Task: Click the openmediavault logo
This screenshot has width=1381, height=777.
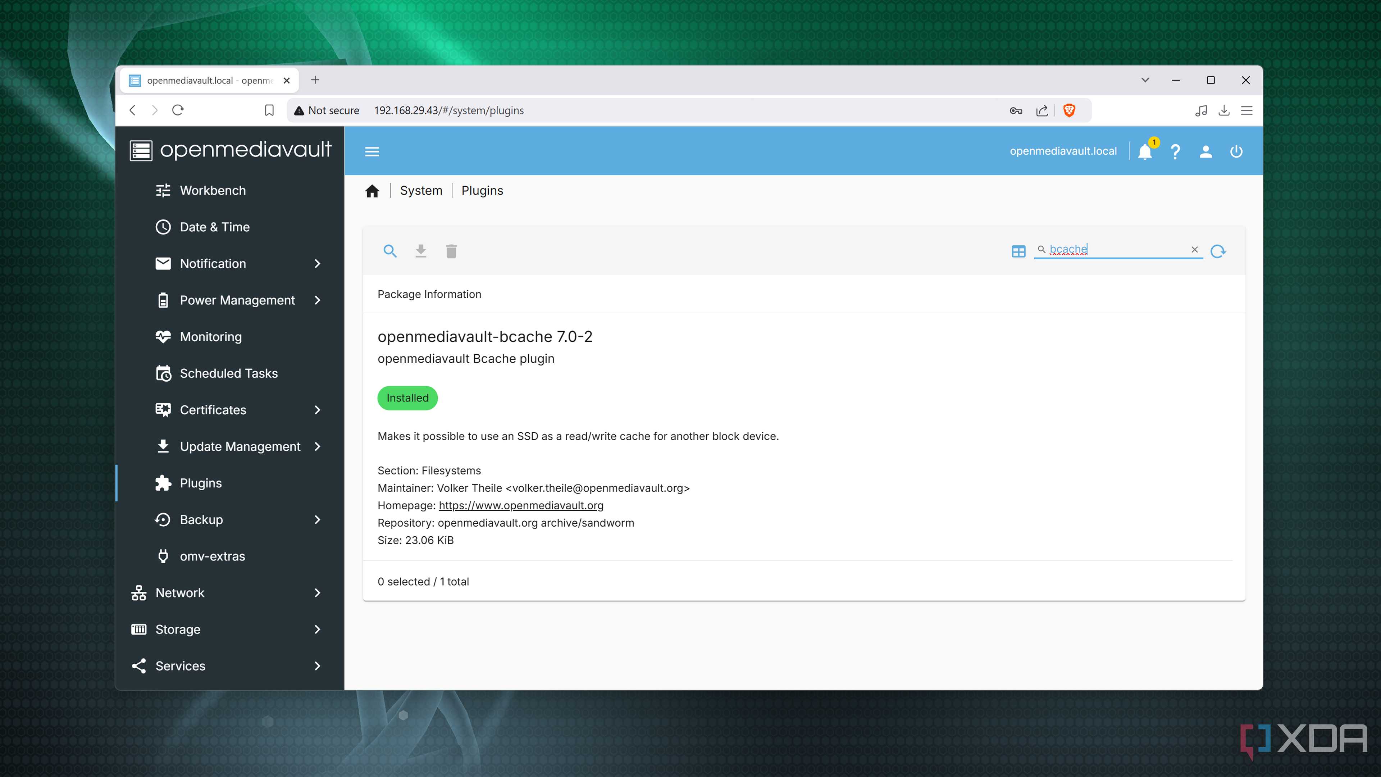Action: 231,150
